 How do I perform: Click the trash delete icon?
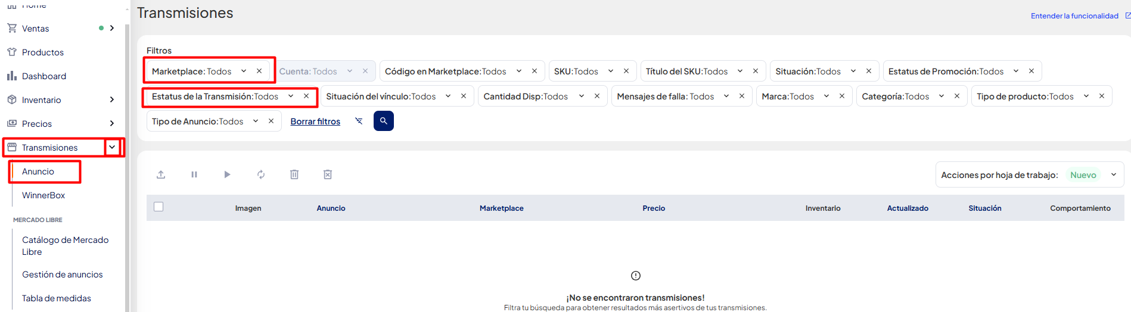coord(294,174)
